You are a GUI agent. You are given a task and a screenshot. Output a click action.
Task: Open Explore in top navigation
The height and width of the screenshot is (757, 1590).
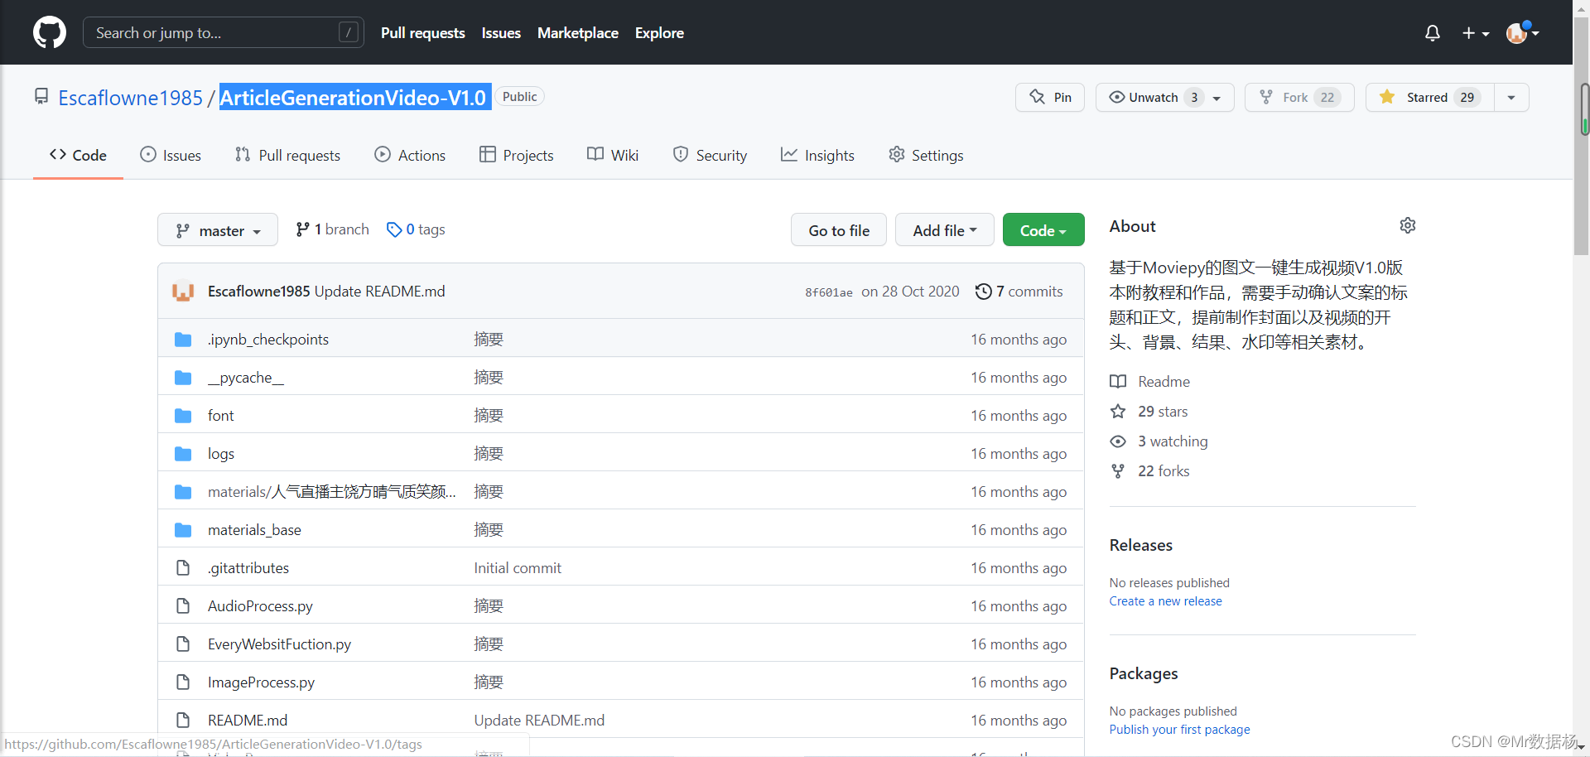coord(659,33)
